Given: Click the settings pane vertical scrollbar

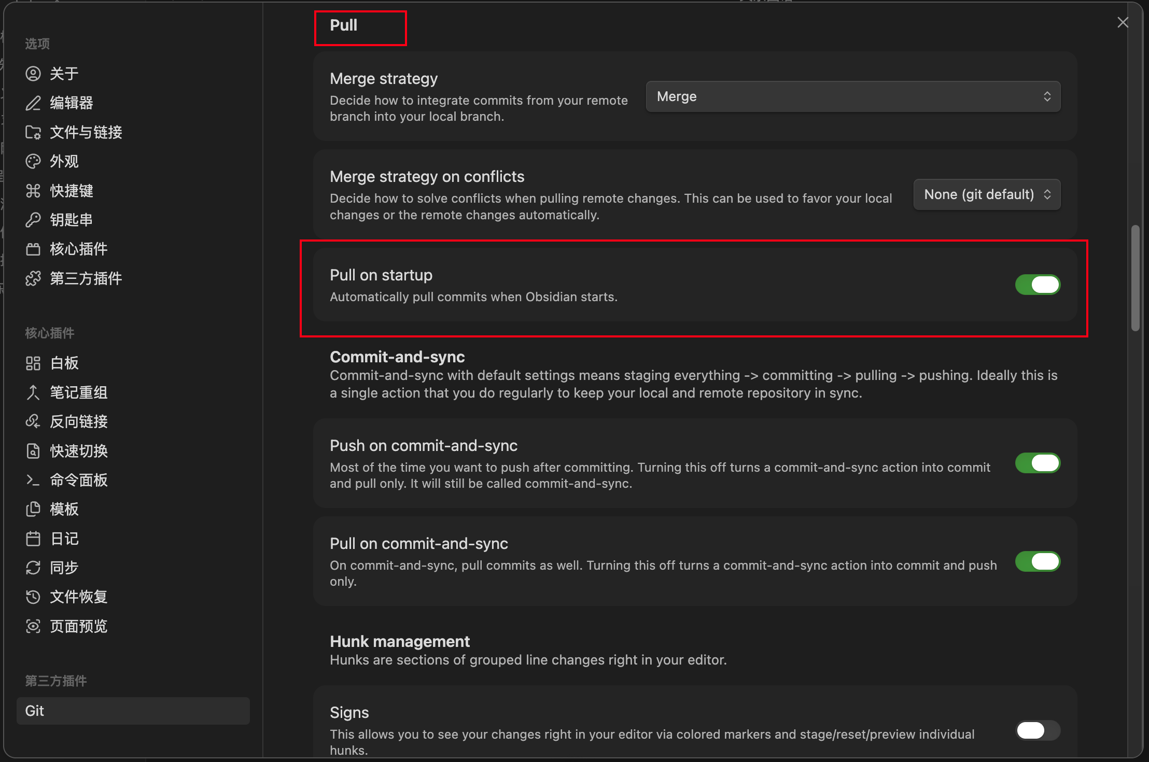Looking at the screenshot, I should [1136, 278].
